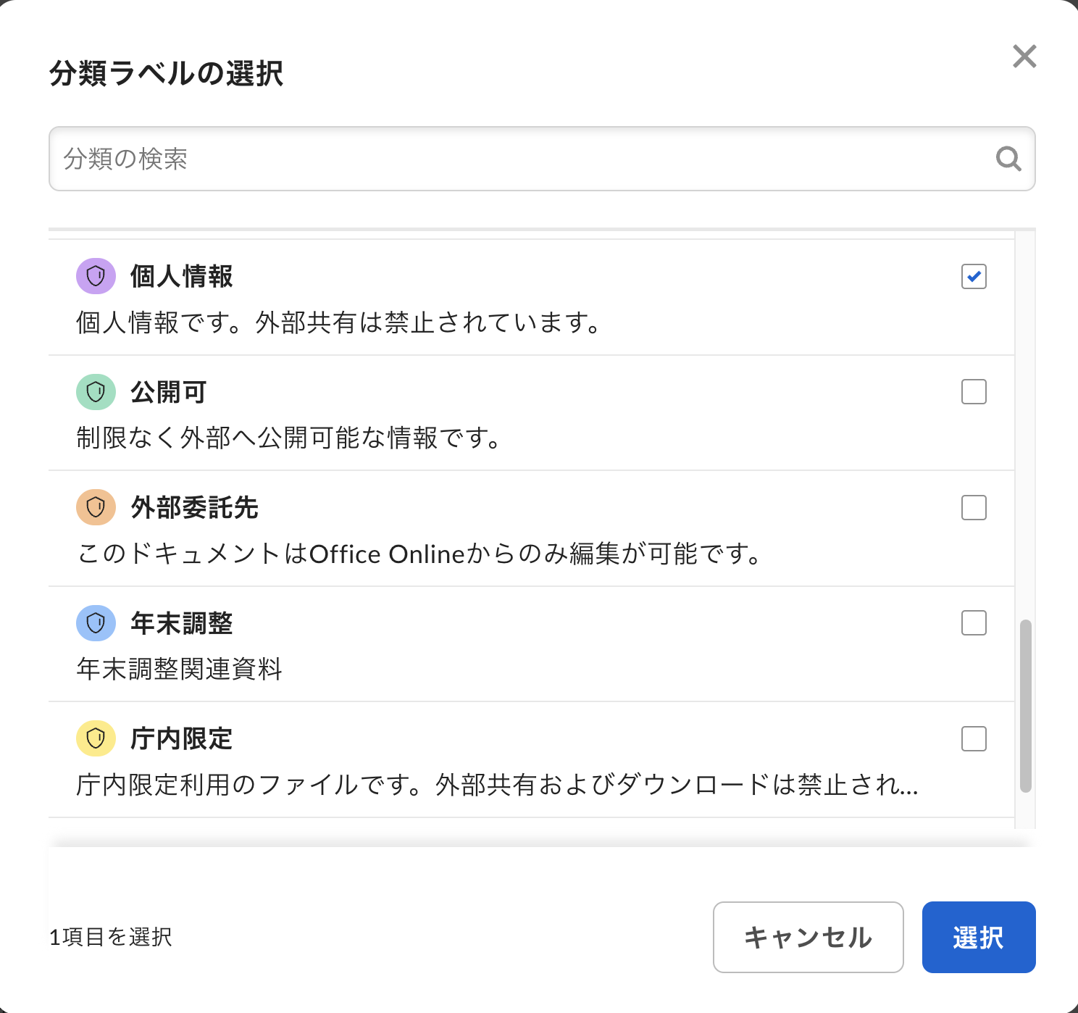Click the label list scrollbar thumb
Screen dimensions: 1078x1013
[x=1025, y=705]
